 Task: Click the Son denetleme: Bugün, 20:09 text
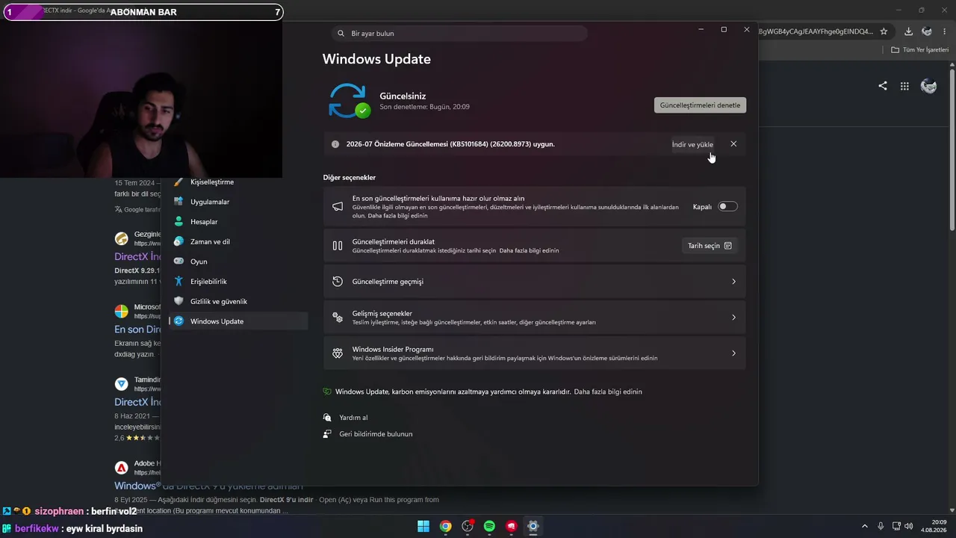pos(424,107)
